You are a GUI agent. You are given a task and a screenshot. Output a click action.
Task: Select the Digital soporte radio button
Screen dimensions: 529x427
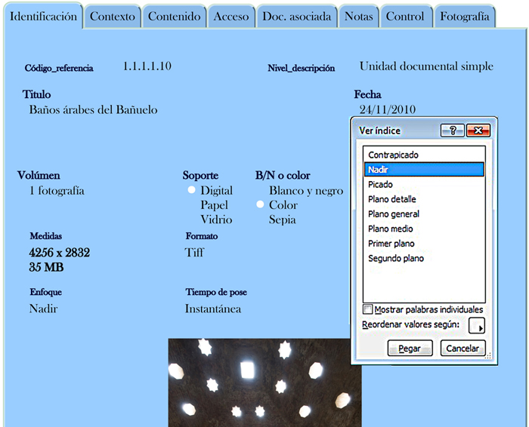(191, 190)
